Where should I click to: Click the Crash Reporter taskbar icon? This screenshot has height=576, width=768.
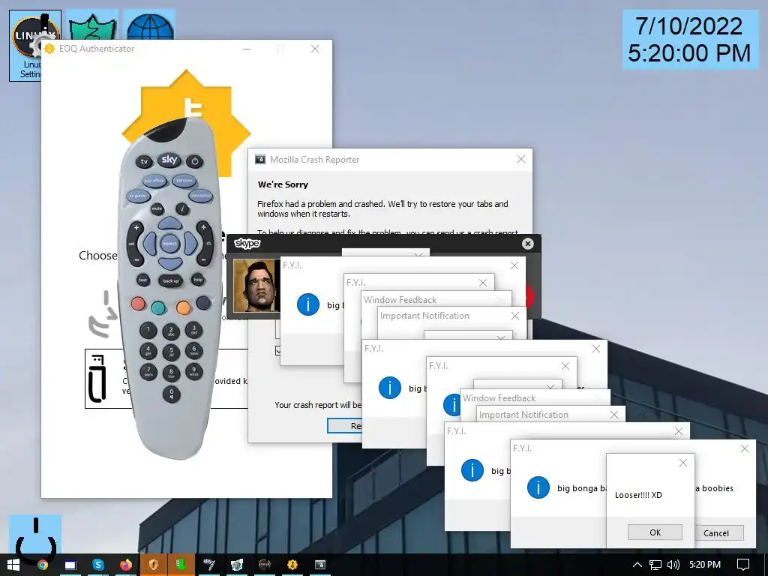click(x=319, y=565)
